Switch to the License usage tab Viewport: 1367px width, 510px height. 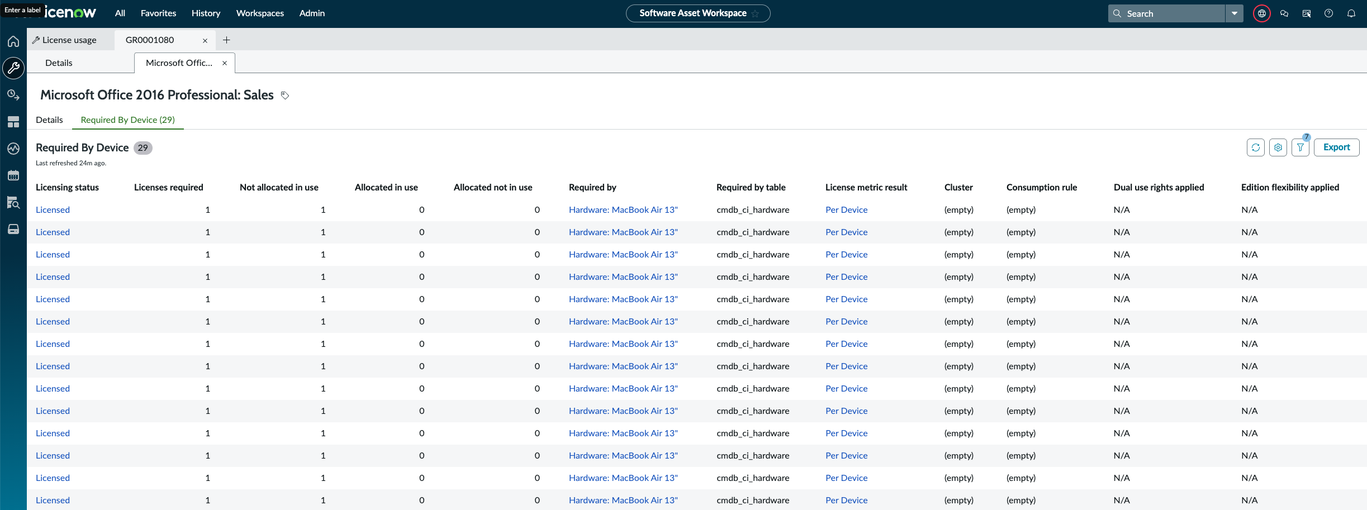click(x=70, y=40)
